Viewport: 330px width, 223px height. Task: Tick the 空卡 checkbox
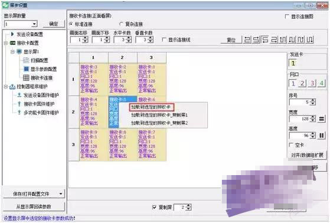[x=291, y=145]
